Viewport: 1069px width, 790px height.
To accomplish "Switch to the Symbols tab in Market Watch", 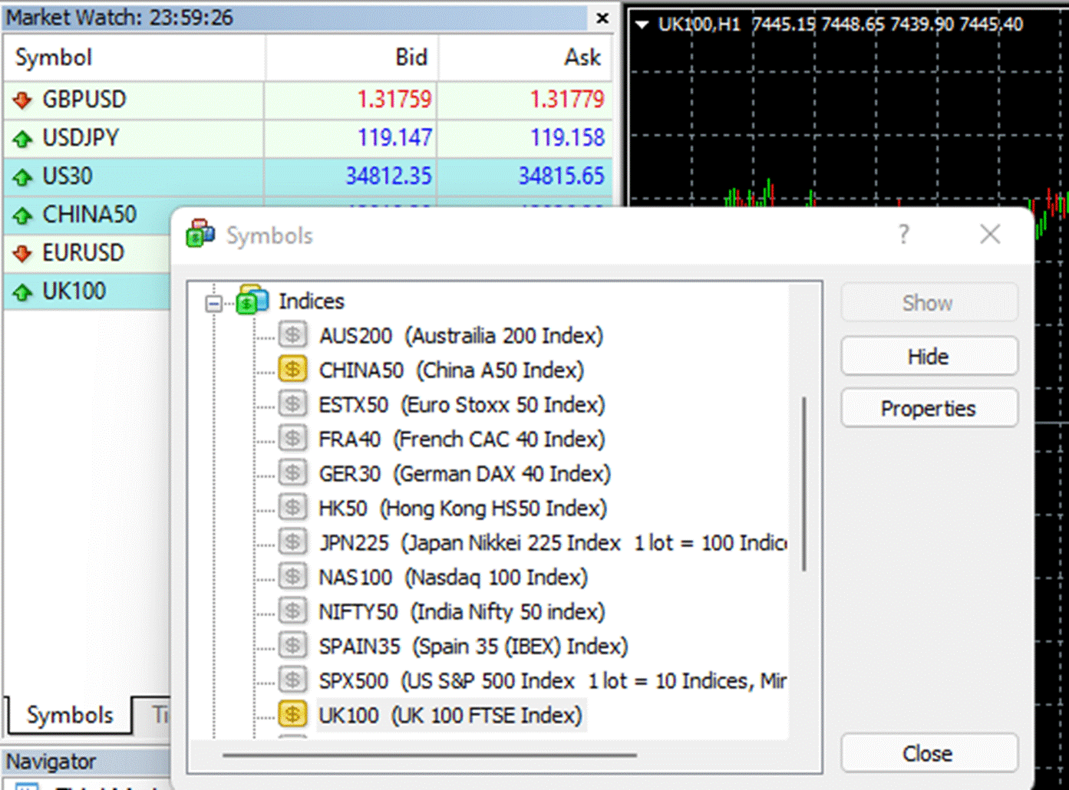I will pos(69,715).
